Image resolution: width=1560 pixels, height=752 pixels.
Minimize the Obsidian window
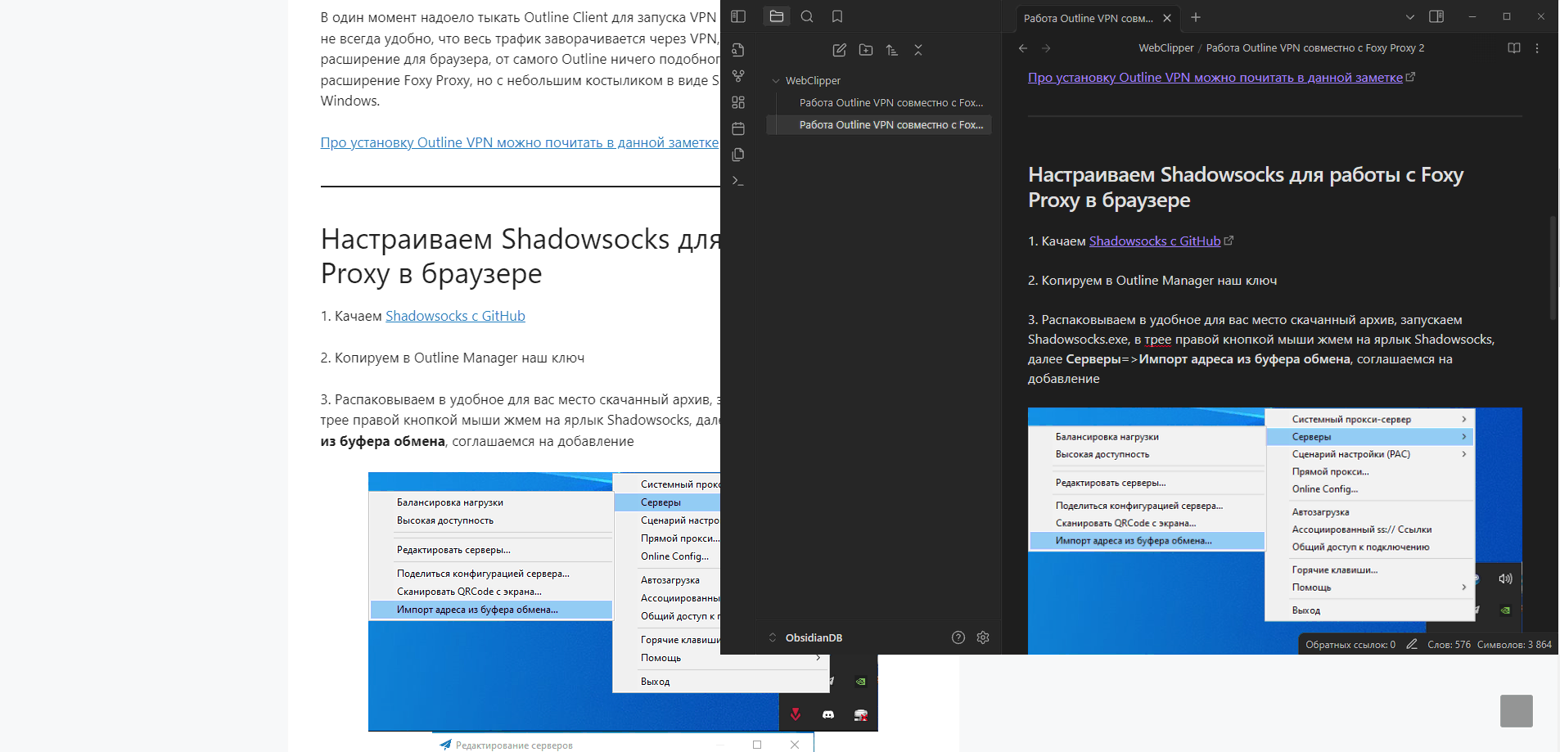pos(1472,16)
